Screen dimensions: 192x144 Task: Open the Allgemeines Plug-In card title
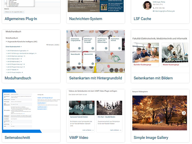pyautogui.click(x=21, y=19)
